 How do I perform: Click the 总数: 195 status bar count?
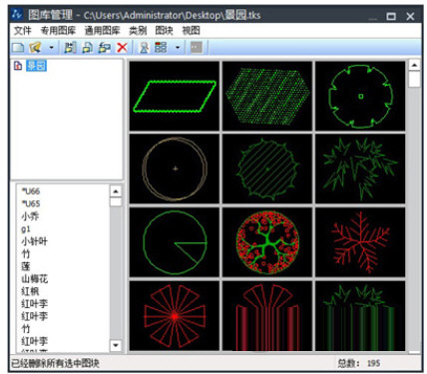click(x=359, y=363)
